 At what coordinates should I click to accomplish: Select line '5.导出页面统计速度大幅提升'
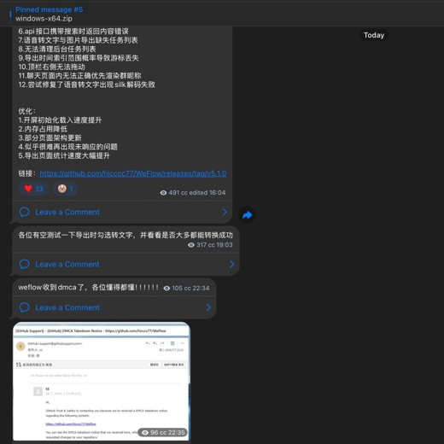[64, 155]
